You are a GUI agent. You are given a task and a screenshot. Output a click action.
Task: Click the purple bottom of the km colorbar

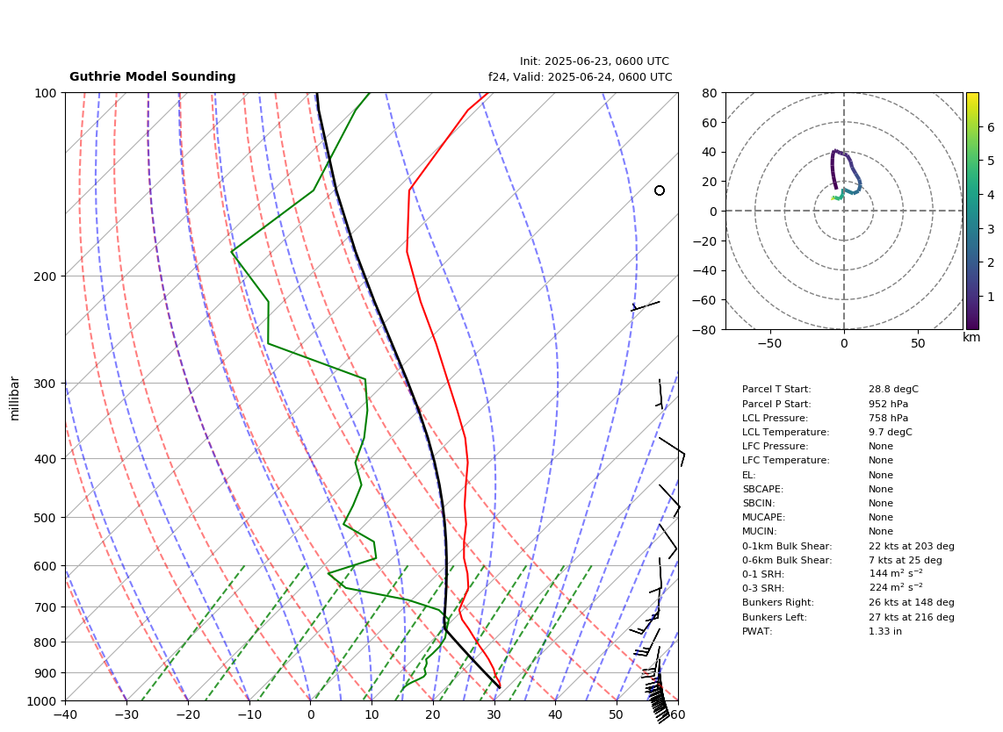(972, 324)
